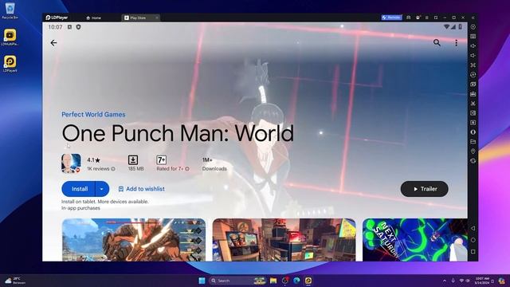This screenshot has width=510, height=287.
Task: Show hidden system tray icons chevron
Action: 445,281
